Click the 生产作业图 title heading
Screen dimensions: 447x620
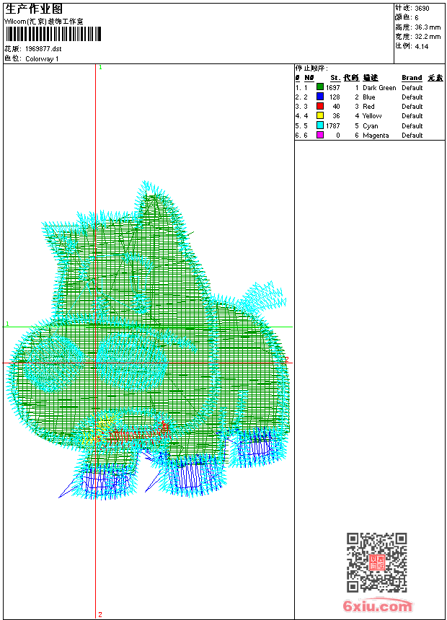click(34, 9)
